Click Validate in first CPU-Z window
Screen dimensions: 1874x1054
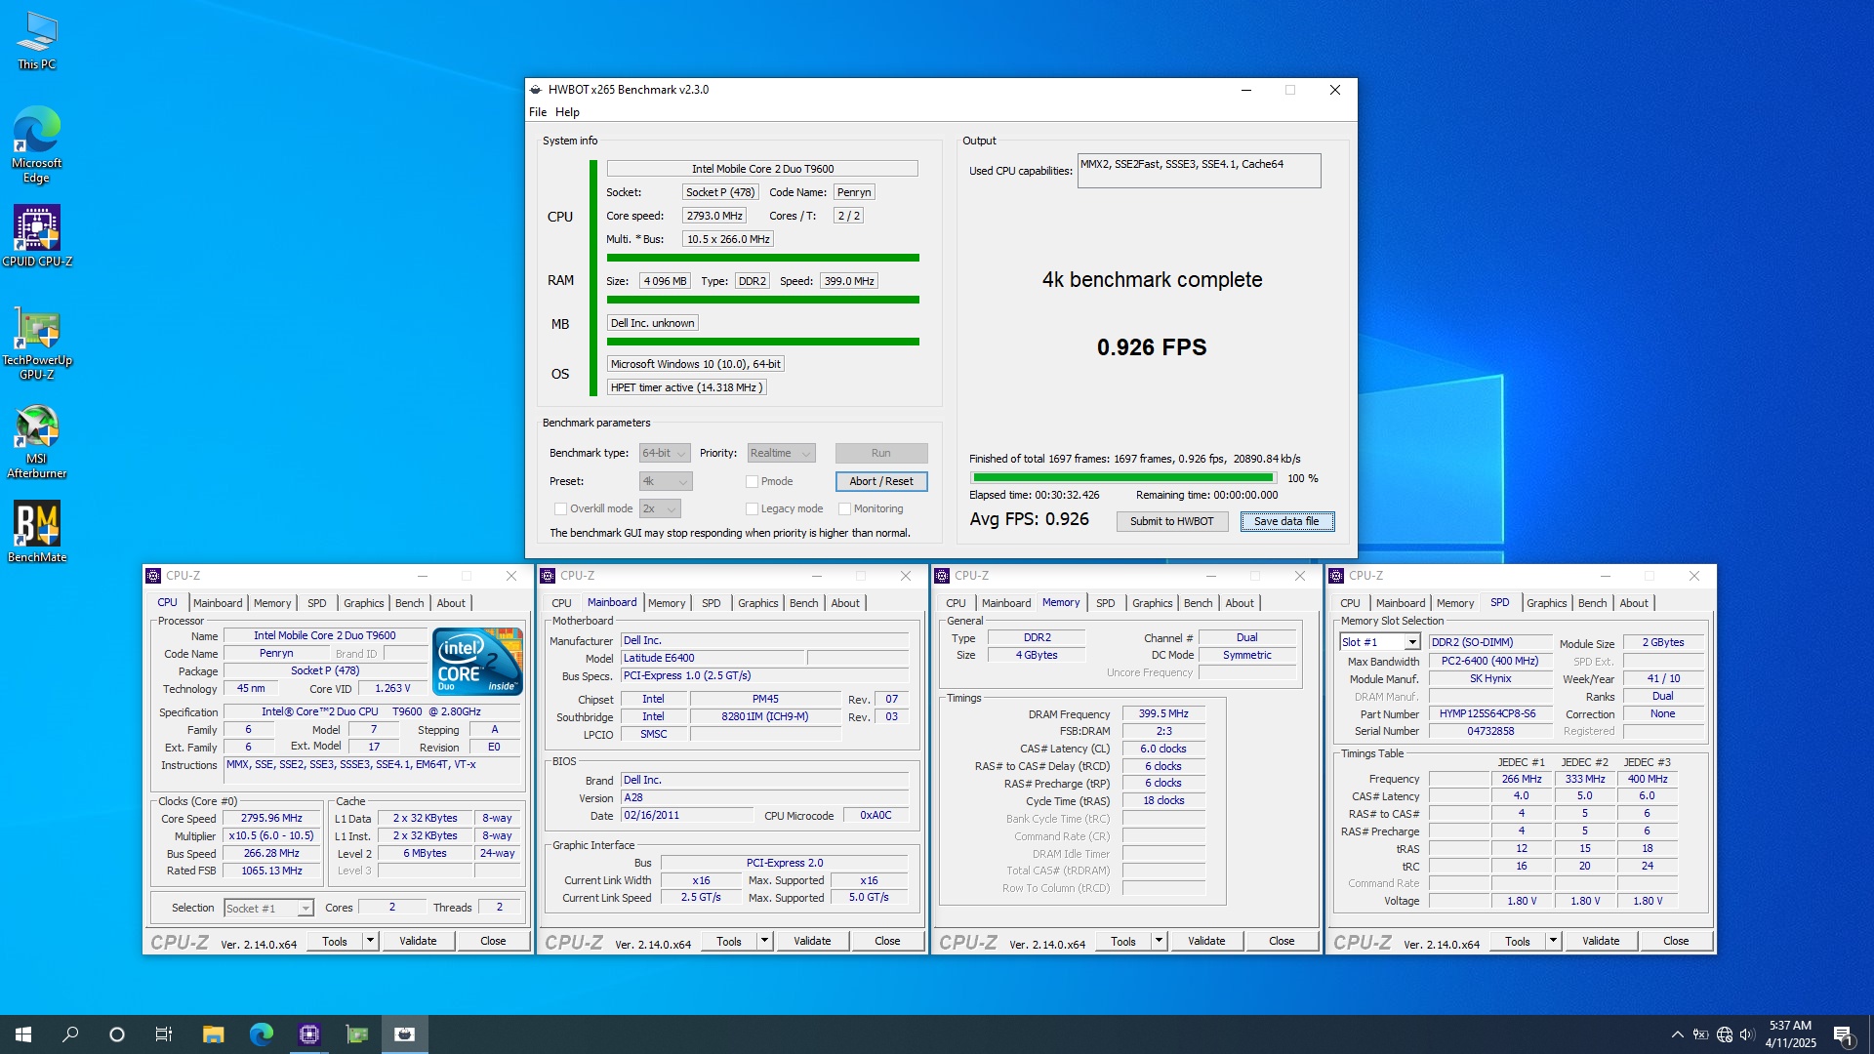tap(418, 941)
